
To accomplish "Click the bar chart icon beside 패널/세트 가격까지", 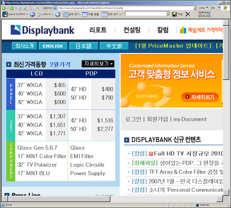I will coord(183,30).
